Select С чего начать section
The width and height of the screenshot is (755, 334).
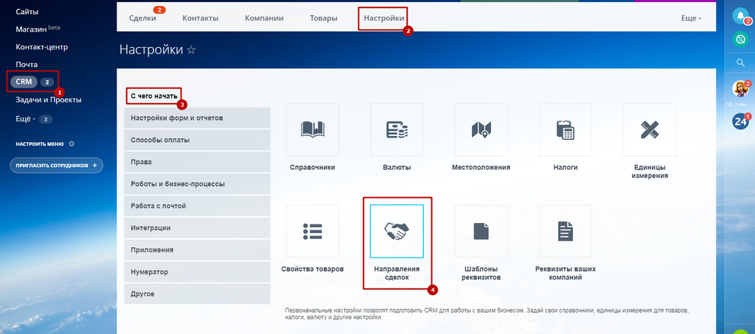[155, 96]
